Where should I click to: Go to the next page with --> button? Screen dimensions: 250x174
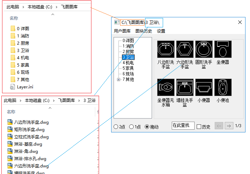pyautogui.click(x=229, y=126)
